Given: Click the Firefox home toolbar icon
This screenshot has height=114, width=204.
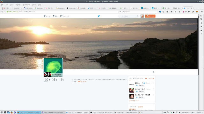Looking at the screenshot, I should click(171, 12).
